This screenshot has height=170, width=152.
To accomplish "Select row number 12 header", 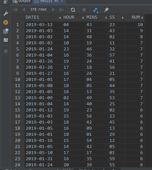I will pos(18,92).
